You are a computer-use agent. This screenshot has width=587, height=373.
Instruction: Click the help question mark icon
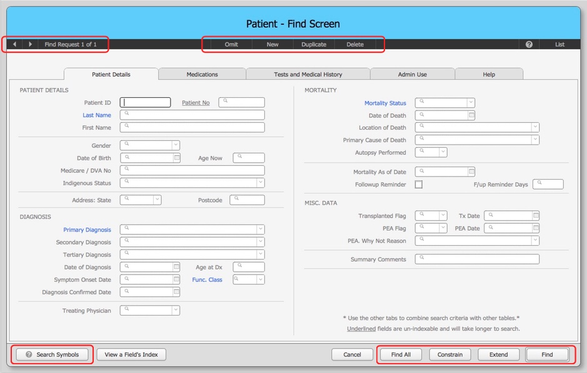click(529, 44)
